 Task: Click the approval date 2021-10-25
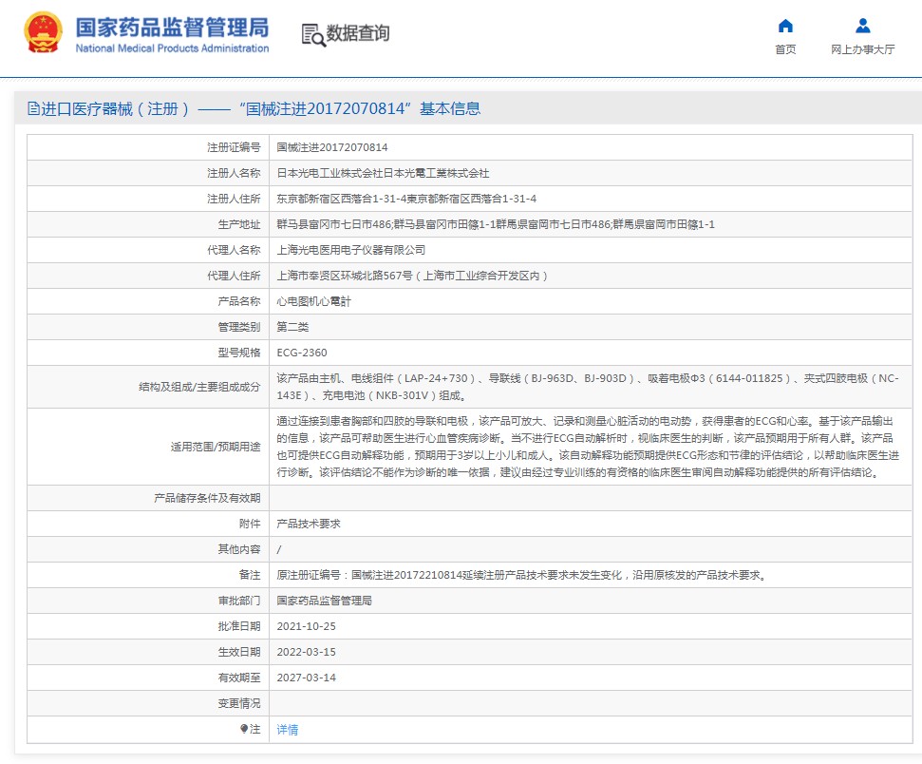306,626
